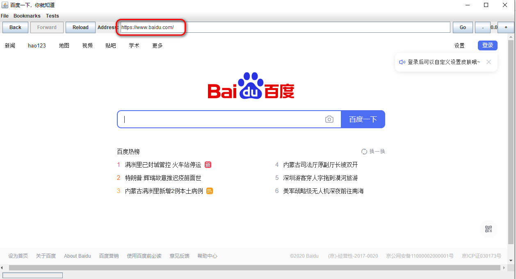Click the 登录 login button
This screenshot has height=279, width=516.
pos(488,45)
